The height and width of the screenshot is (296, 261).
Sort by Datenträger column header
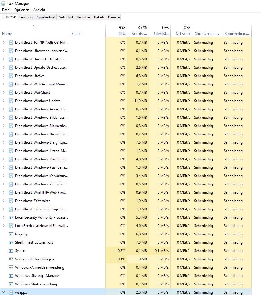(160, 31)
